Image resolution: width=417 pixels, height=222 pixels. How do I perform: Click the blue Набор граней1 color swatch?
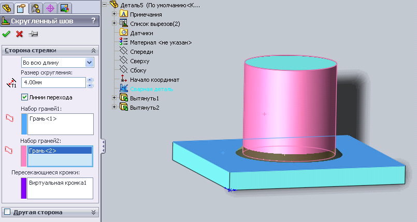pos(24,124)
